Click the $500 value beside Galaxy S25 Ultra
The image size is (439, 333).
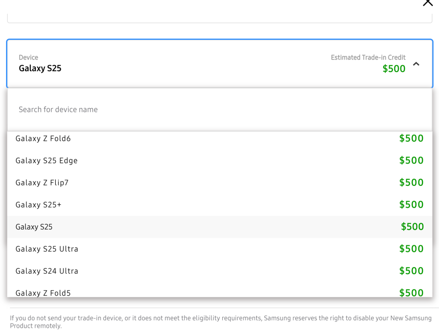[412, 249]
